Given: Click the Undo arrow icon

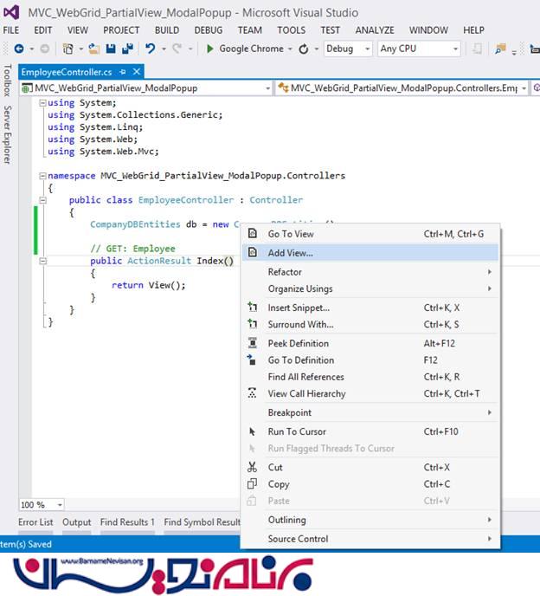Looking at the screenshot, I should point(151,49).
